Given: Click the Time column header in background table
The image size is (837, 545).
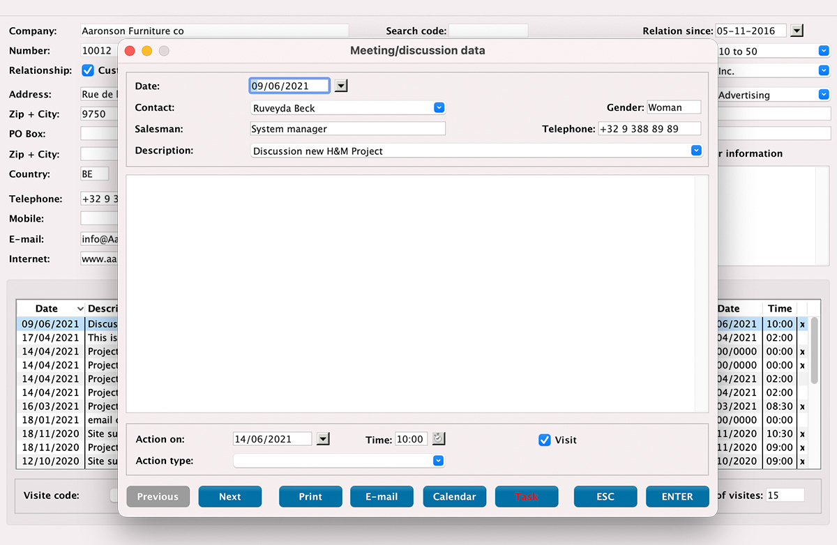Looking at the screenshot, I should (x=780, y=308).
